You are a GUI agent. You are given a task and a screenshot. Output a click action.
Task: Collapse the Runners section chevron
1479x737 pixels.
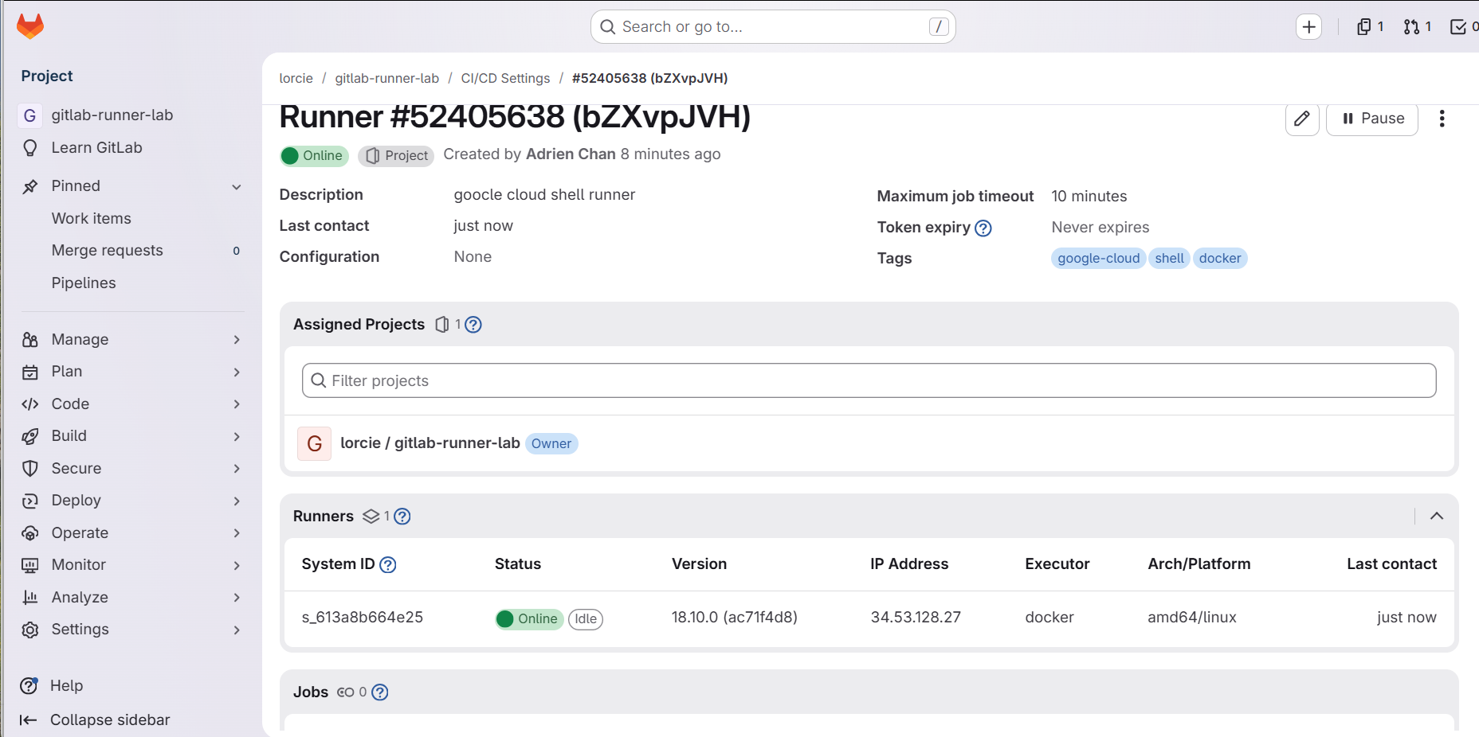point(1437,517)
